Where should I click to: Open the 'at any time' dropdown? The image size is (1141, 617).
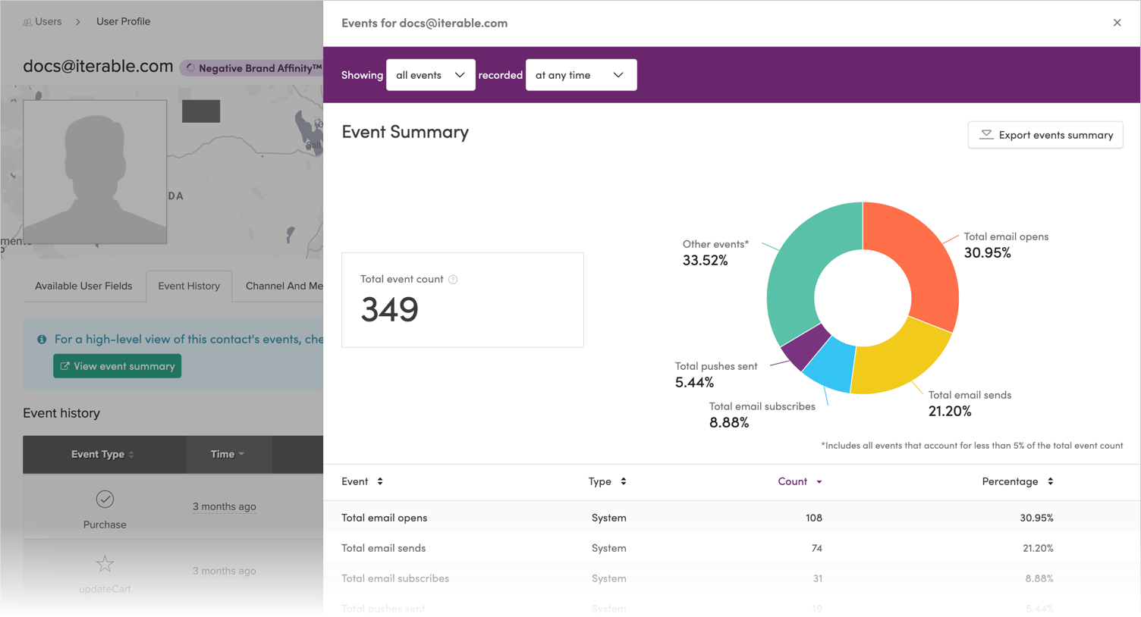[581, 75]
